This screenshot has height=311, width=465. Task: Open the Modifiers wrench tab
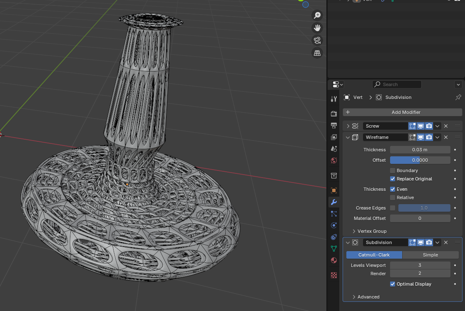pyautogui.click(x=334, y=202)
